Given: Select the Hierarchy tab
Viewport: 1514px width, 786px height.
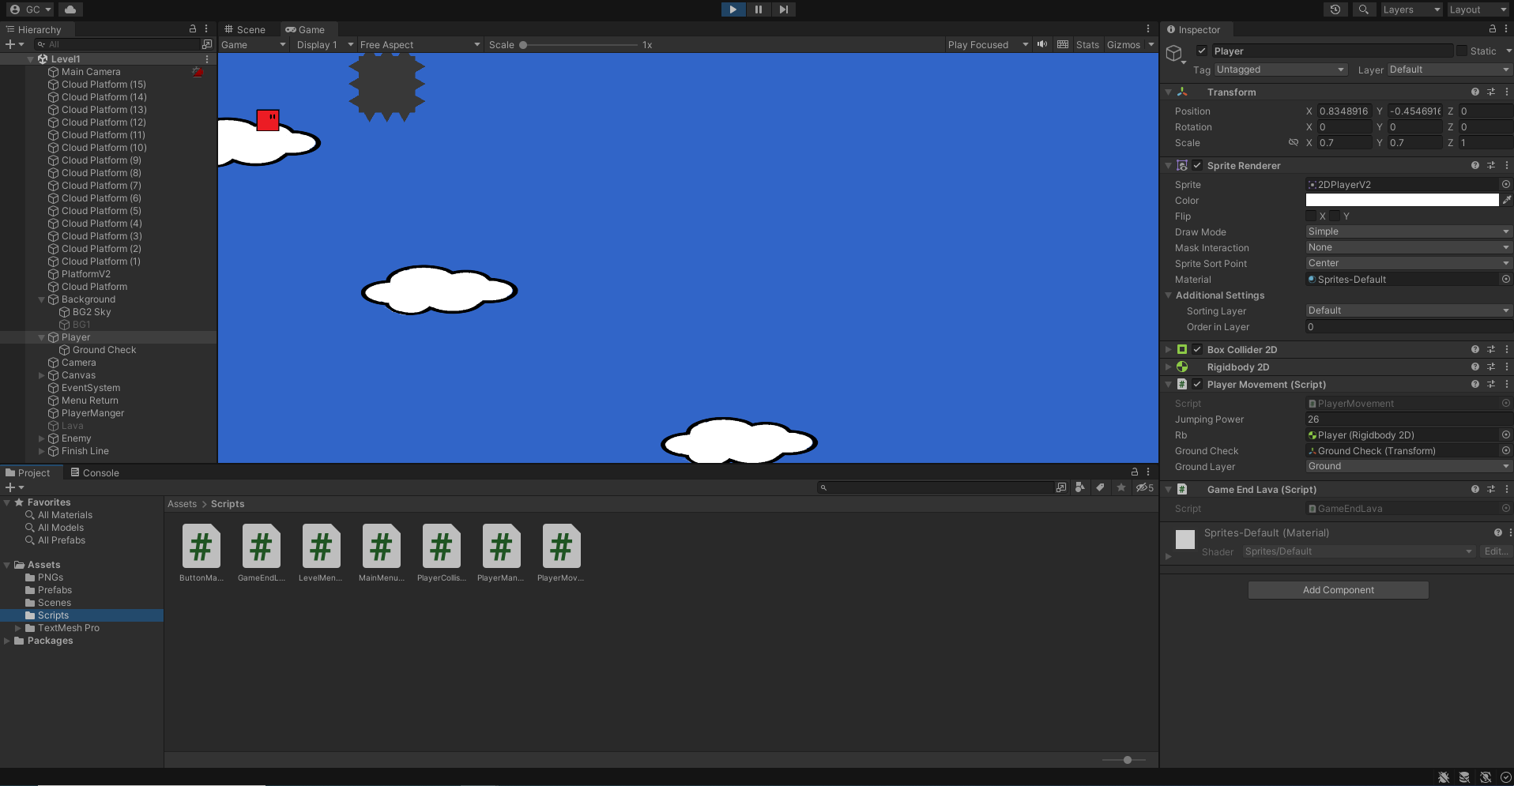Looking at the screenshot, I should point(33,29).
